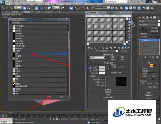Switch to 对象绘制 ribbon tab

(49, 12)
